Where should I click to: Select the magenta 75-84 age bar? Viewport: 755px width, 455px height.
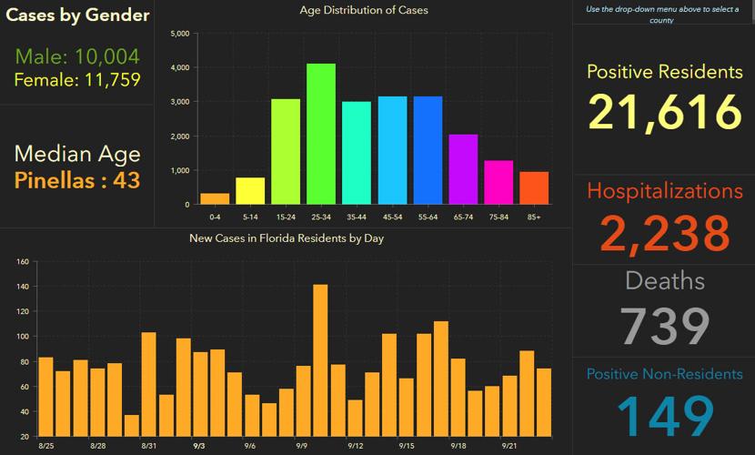498,182
